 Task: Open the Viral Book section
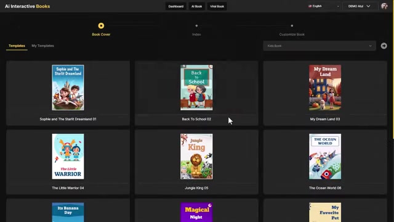tap(217, 6)
